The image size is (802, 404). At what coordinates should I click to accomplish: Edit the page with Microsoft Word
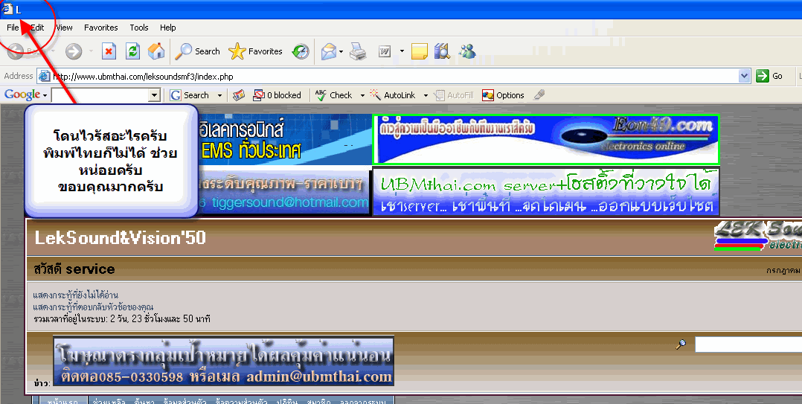pos(385,51)
